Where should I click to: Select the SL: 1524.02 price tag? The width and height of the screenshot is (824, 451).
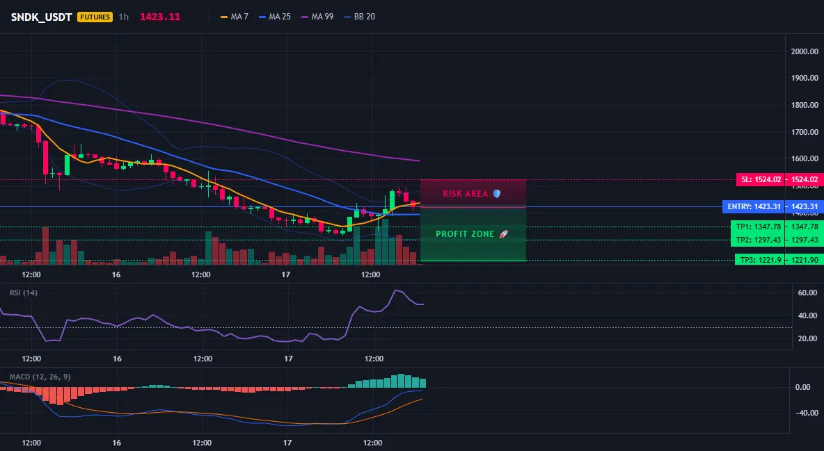(x=761, y=179)
